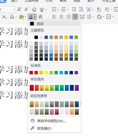Center align the text
This screenshot has height=140, width=118.
pos(61,17)
